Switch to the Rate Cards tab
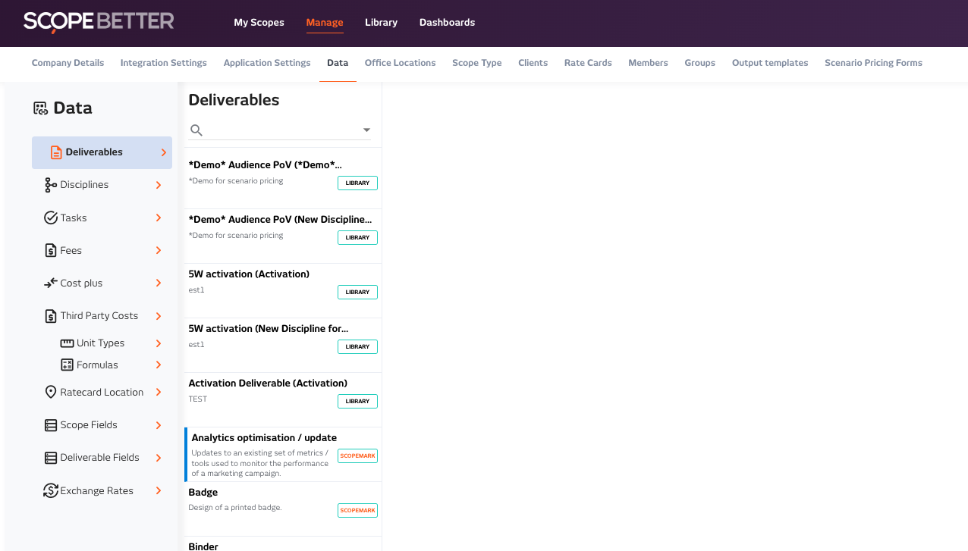 pos(588,63)
